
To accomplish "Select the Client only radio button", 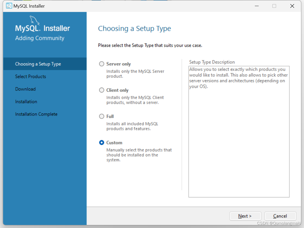I will [102, 90].
